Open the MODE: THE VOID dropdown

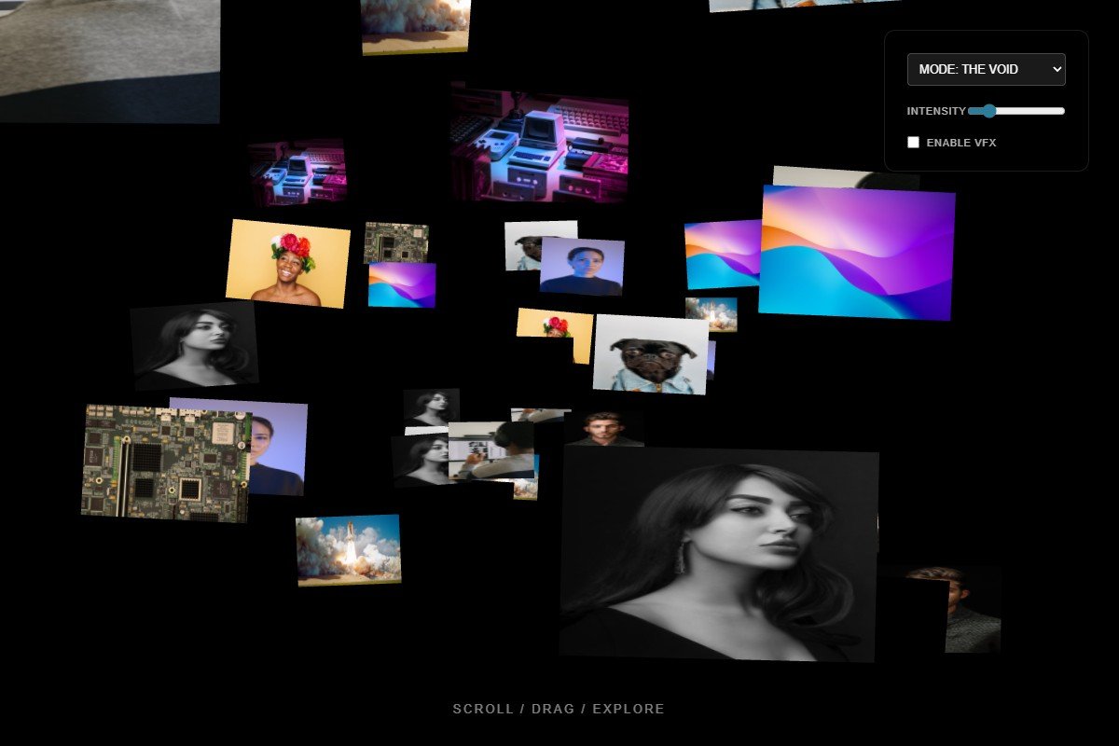click(x=986, y=69)
